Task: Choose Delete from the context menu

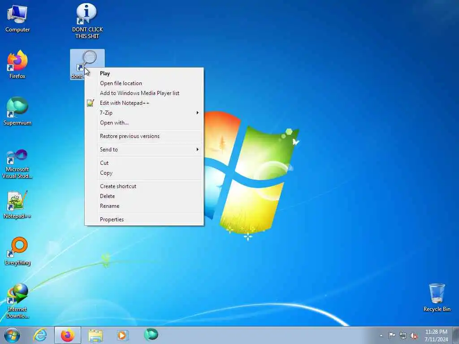Action: click(144, 196)
